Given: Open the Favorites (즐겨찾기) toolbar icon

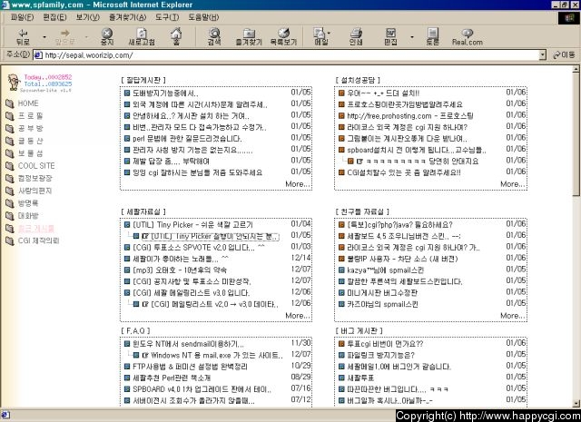Looking at the screenshot, I should coord(249,36).
